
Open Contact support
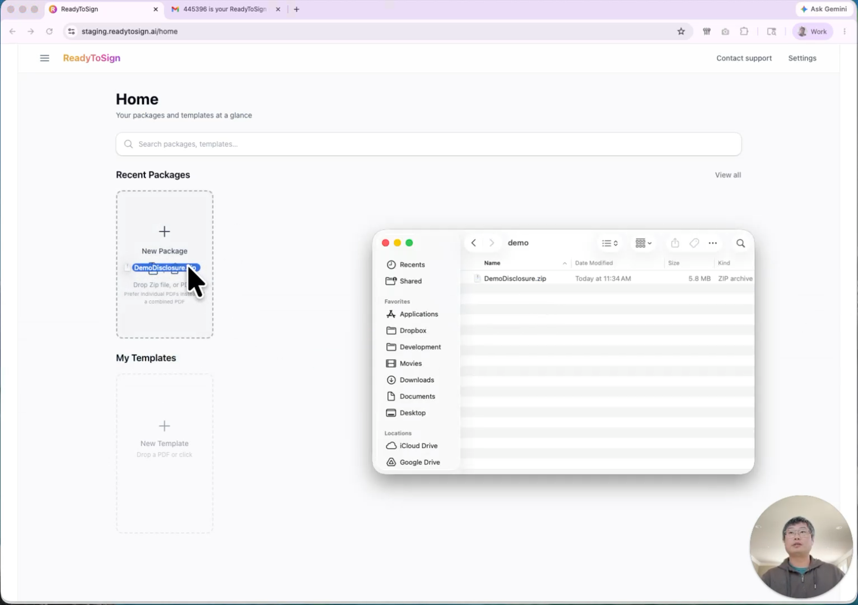pyautogui.click(x=744, y=58)
